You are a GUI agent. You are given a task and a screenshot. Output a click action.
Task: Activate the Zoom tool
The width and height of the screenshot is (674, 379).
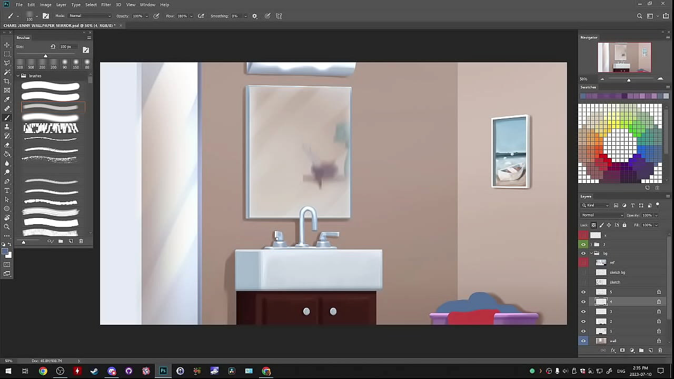[x=7, y=227]
